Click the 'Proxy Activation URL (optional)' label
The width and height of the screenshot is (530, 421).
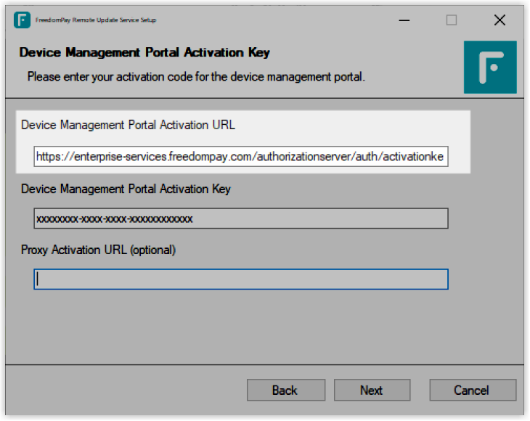point(98,250)
